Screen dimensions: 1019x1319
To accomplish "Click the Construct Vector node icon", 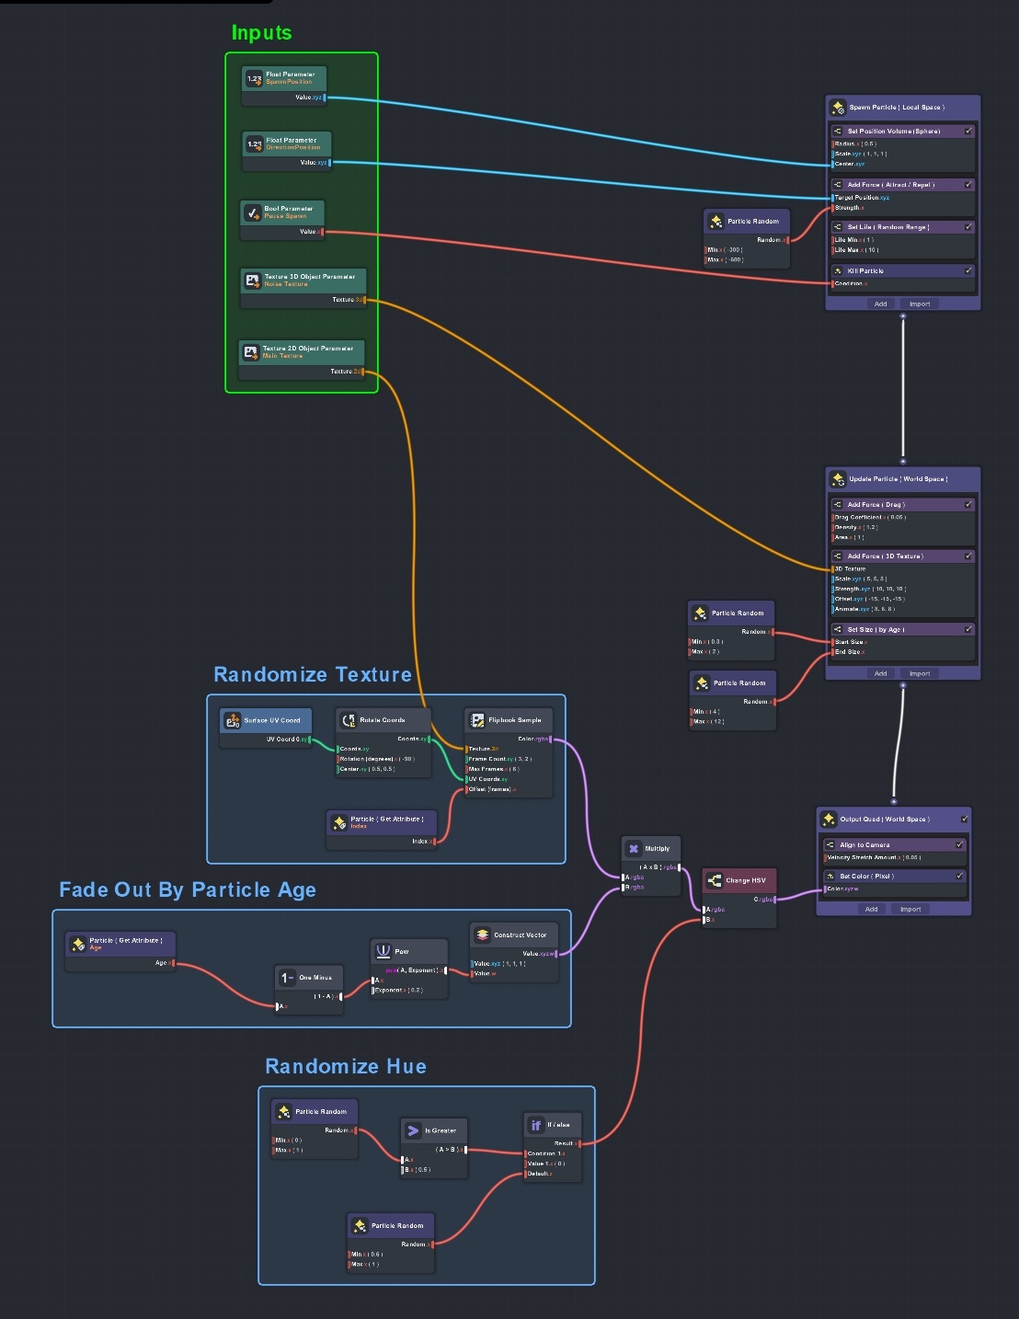I will (482, 935).
